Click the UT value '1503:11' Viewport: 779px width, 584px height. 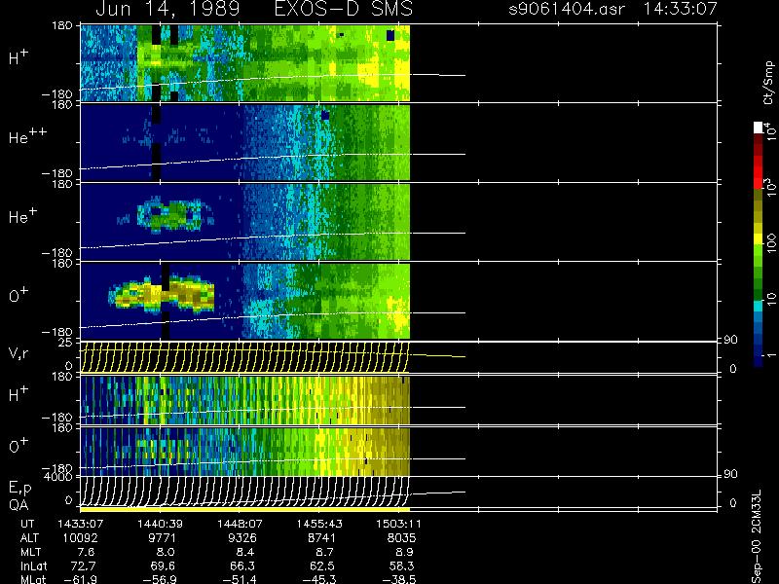point(398,524)
